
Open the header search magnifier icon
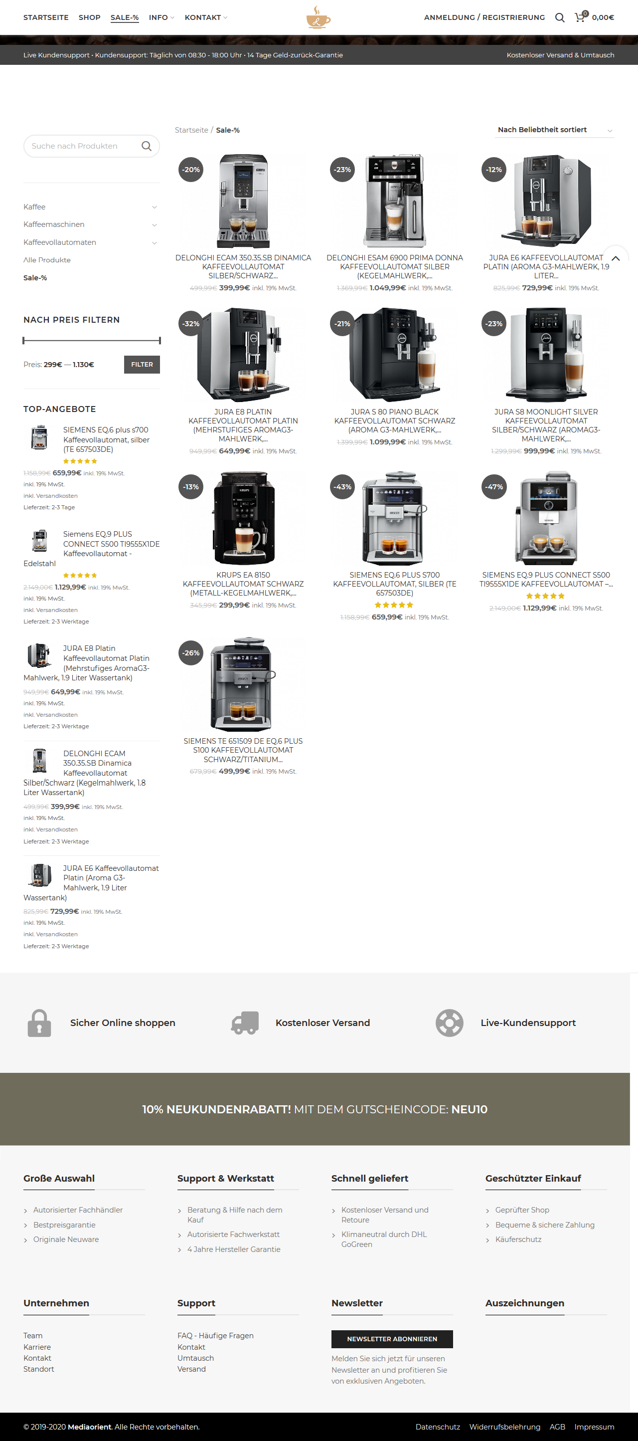(559, 17)
